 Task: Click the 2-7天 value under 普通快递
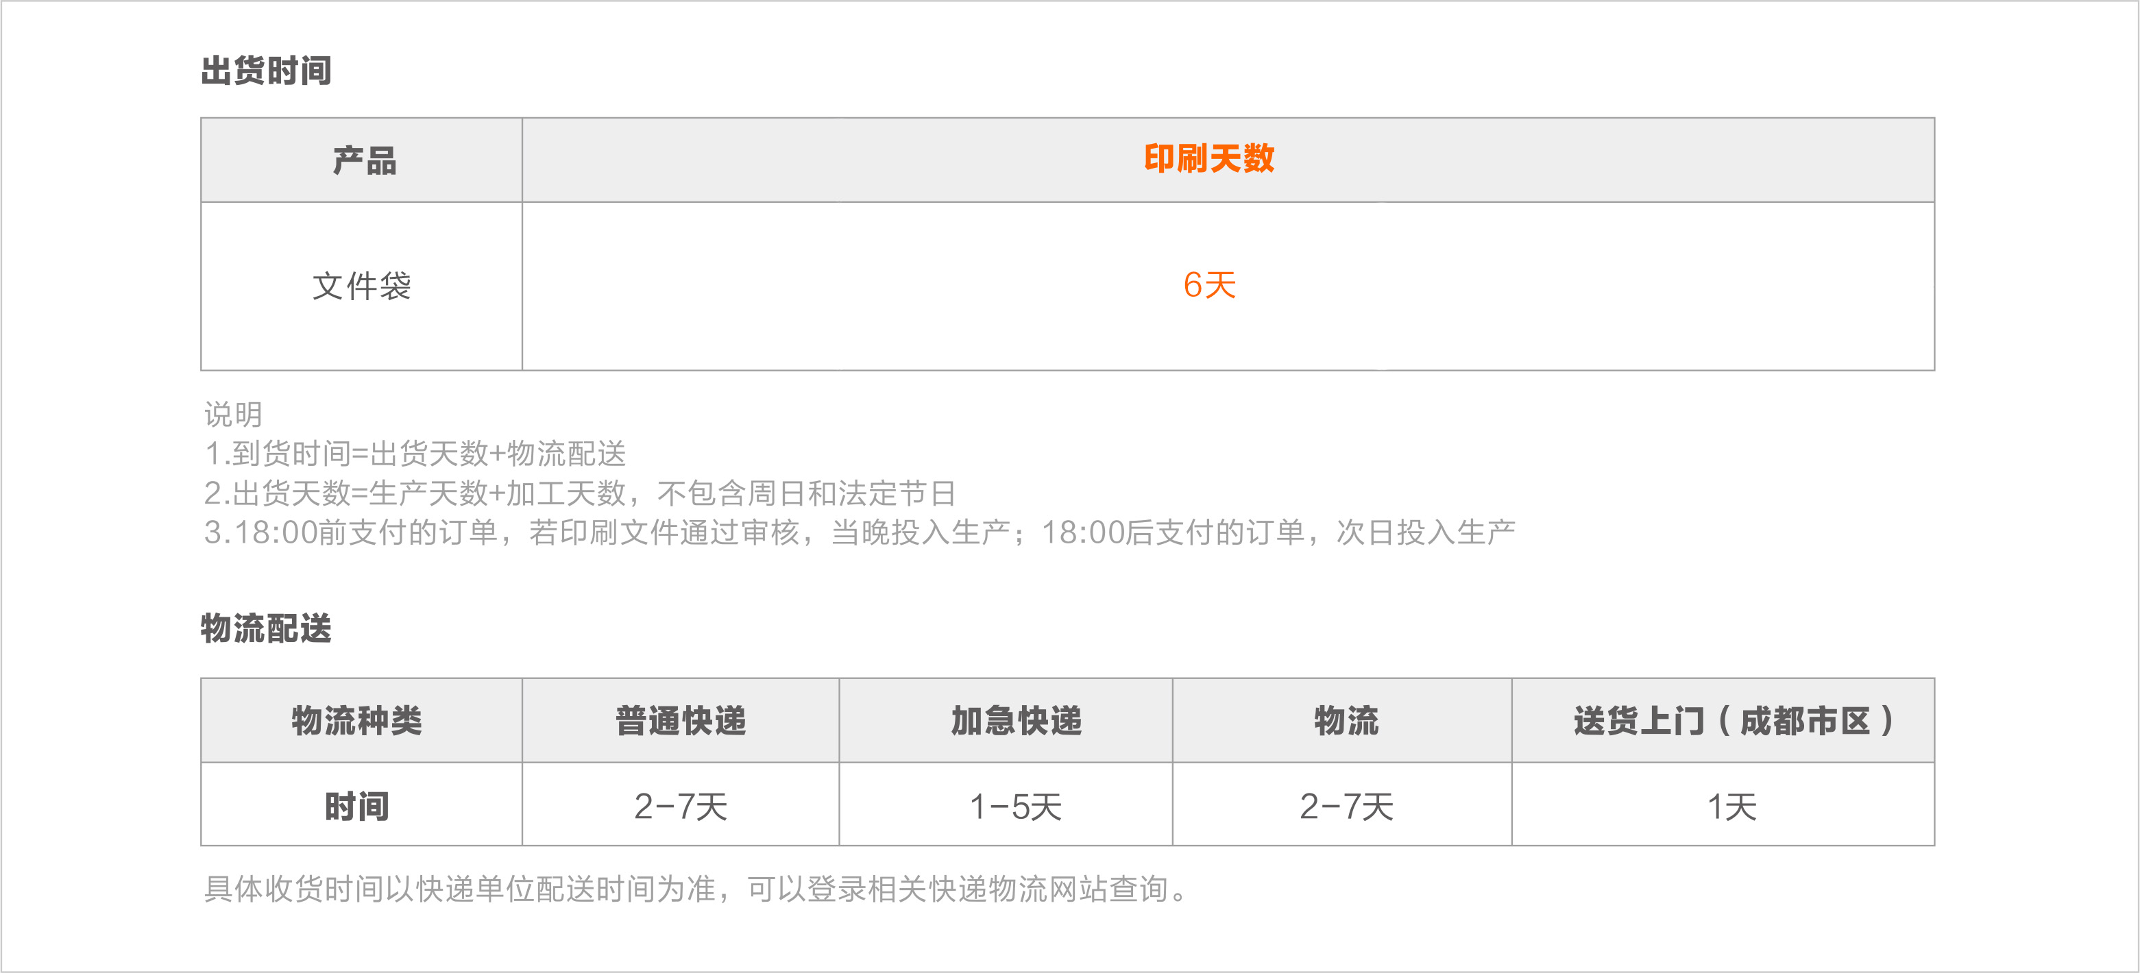681,806
